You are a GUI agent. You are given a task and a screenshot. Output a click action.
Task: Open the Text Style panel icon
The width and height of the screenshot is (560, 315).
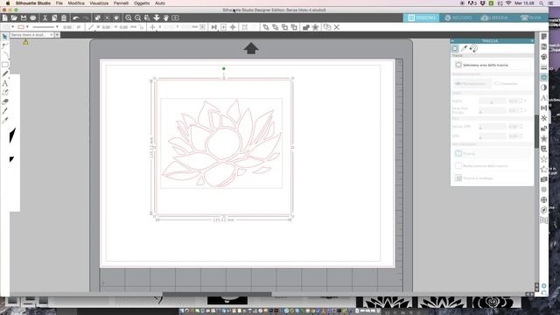click(543, 97)
